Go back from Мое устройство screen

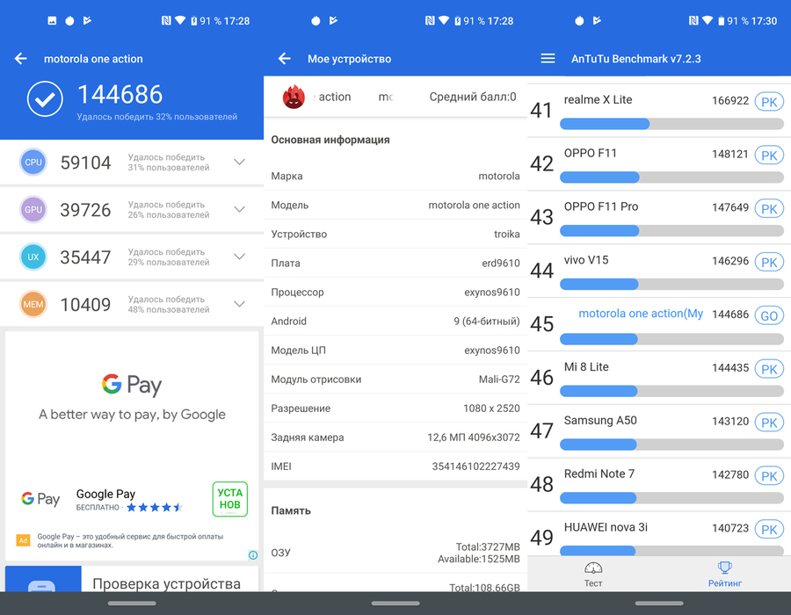point(285,59)
